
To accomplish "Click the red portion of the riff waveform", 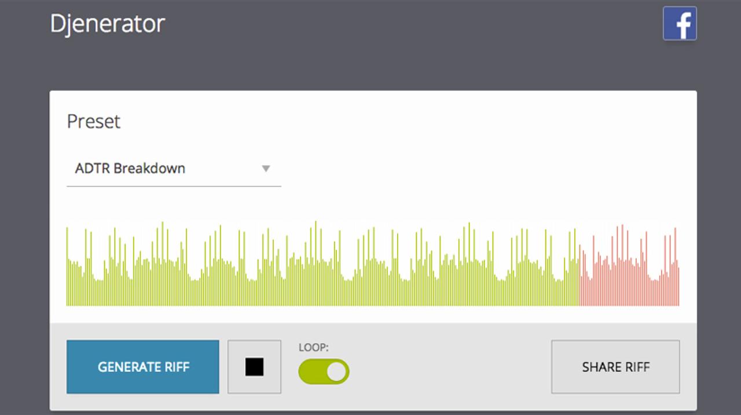I will point(629,265).
